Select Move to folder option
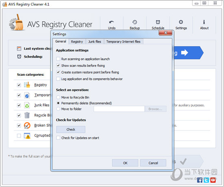Viewport: 224px width, 187px height. coord(58,109)
